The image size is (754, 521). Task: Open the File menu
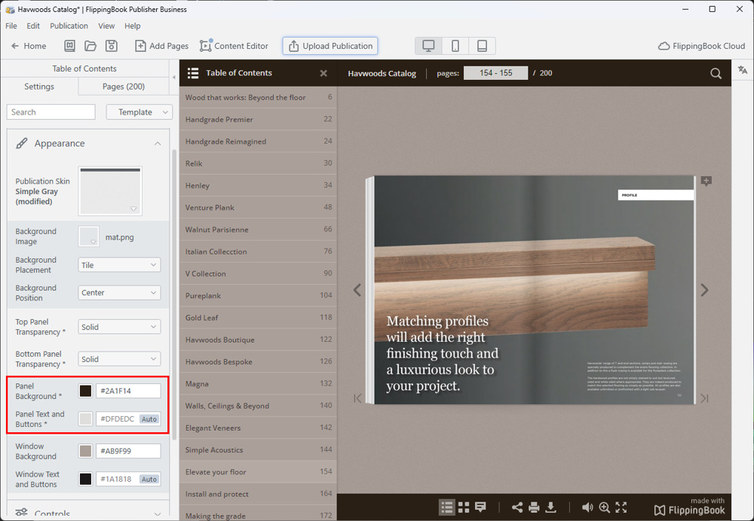[11, 26]
